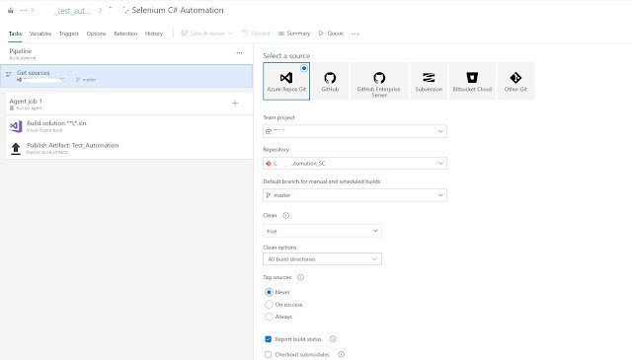The image size is (632, 360).
Task: Open breadcrumb ellipsis at top left
Action: tap(24, 10)
